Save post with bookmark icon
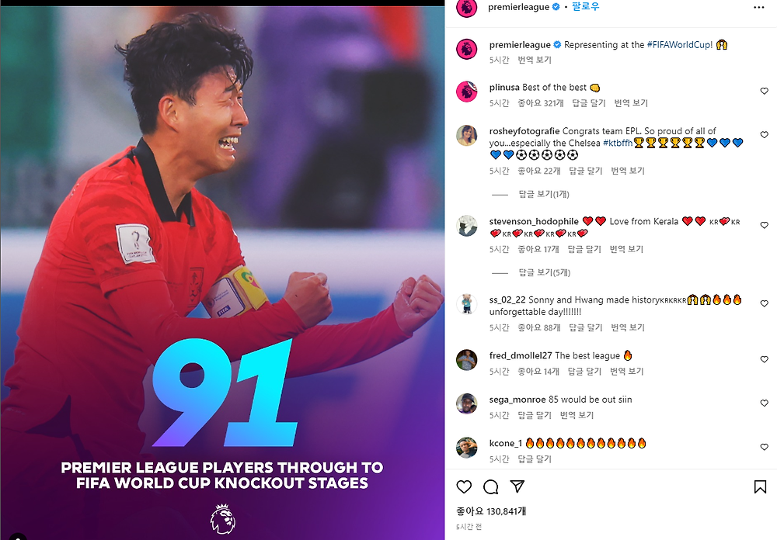This screenshot has height=540, width=777. click(760, 487)
